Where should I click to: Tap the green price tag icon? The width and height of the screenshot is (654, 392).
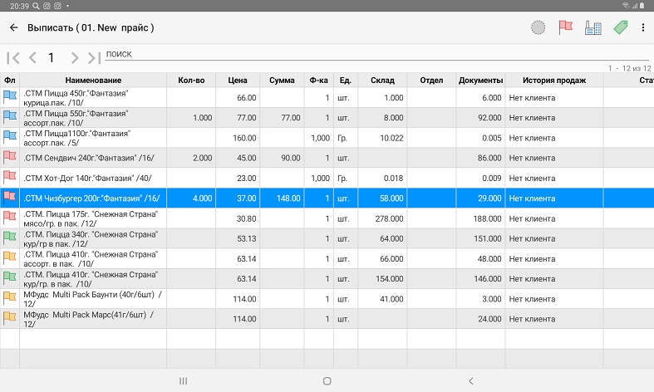(x=619, y=27)
